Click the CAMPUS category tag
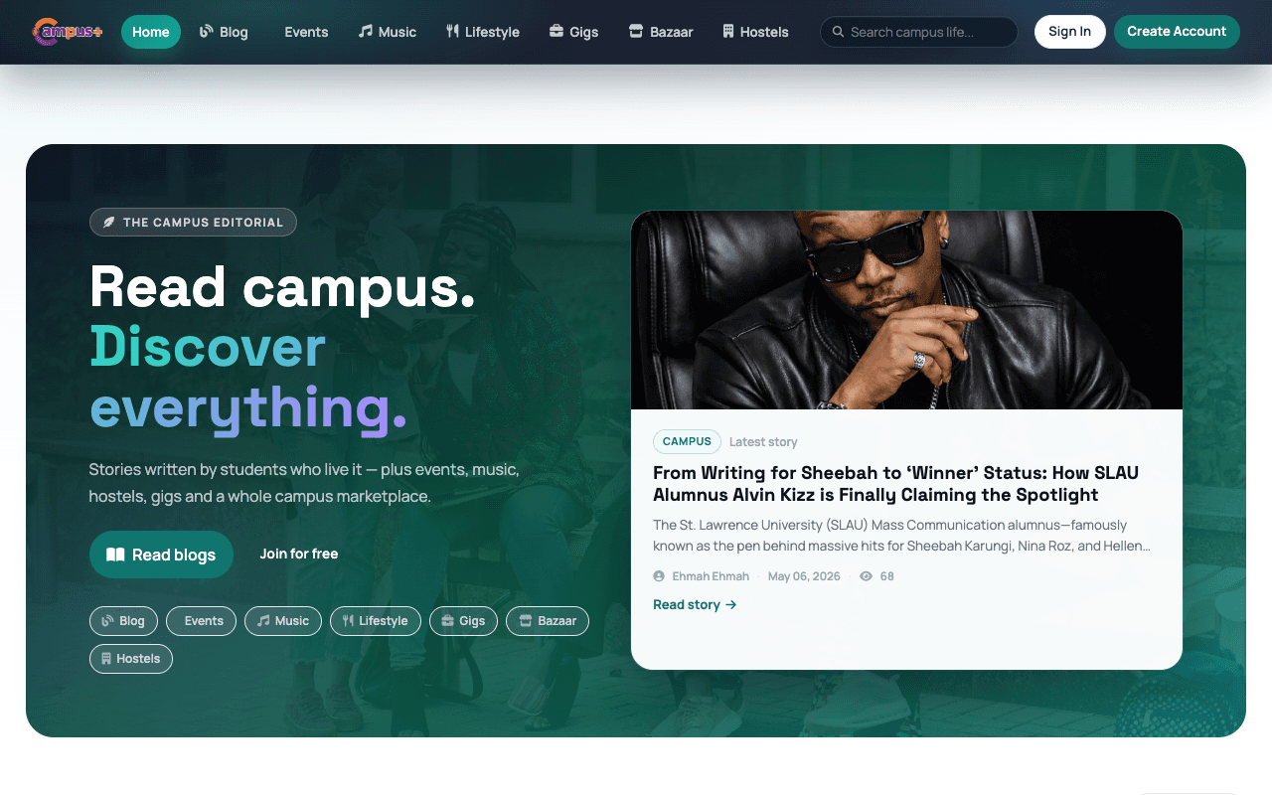This screenshot has height=795, width=1272. tap(687, 441)
